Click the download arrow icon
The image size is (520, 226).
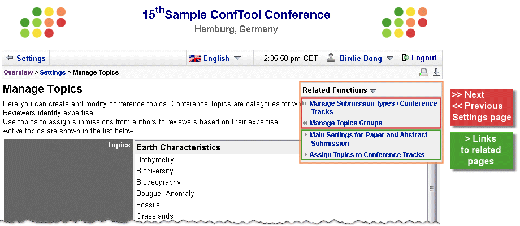pos(436,72)
